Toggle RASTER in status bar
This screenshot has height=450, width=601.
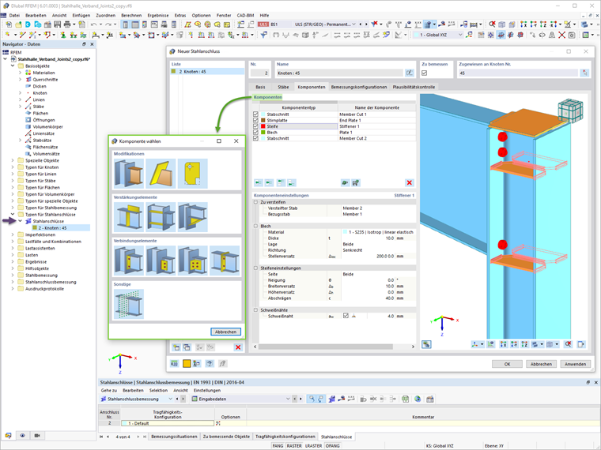(x=294, y=446)
